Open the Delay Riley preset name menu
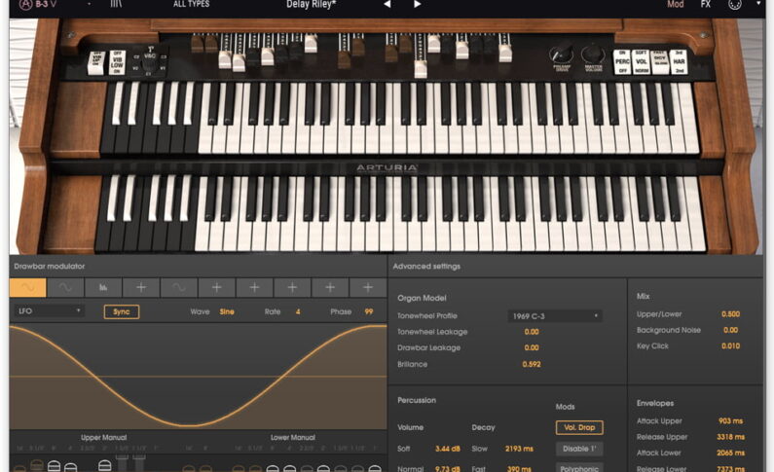This screenshot has height=472, width=774. (x=311, y=5)
